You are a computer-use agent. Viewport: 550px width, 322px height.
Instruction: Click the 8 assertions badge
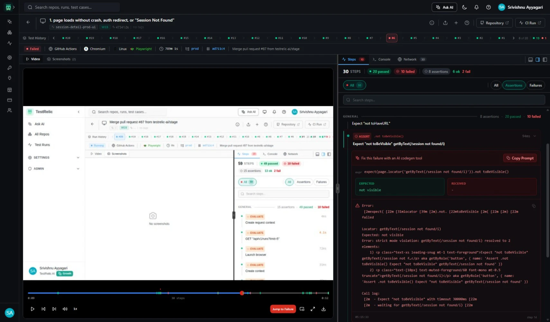[x=437, y=71]
